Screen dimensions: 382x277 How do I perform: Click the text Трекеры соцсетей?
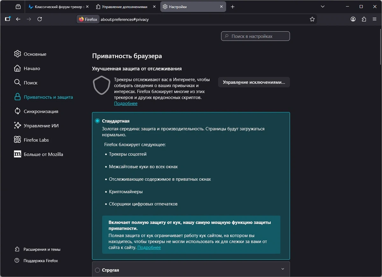128,154
